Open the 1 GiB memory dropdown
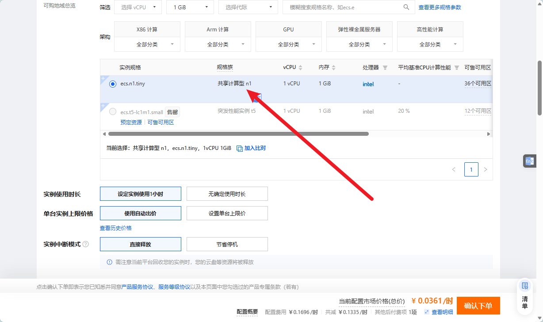The height and width of the screenshot is (322, 543). pos(190,7)
